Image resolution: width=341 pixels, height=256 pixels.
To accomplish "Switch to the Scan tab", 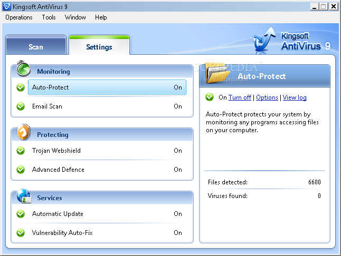I will 36,45.
